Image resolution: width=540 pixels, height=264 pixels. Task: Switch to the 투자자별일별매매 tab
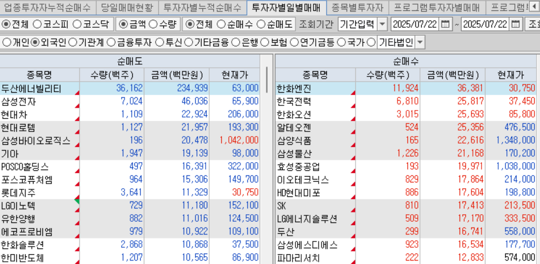[287, 7]
